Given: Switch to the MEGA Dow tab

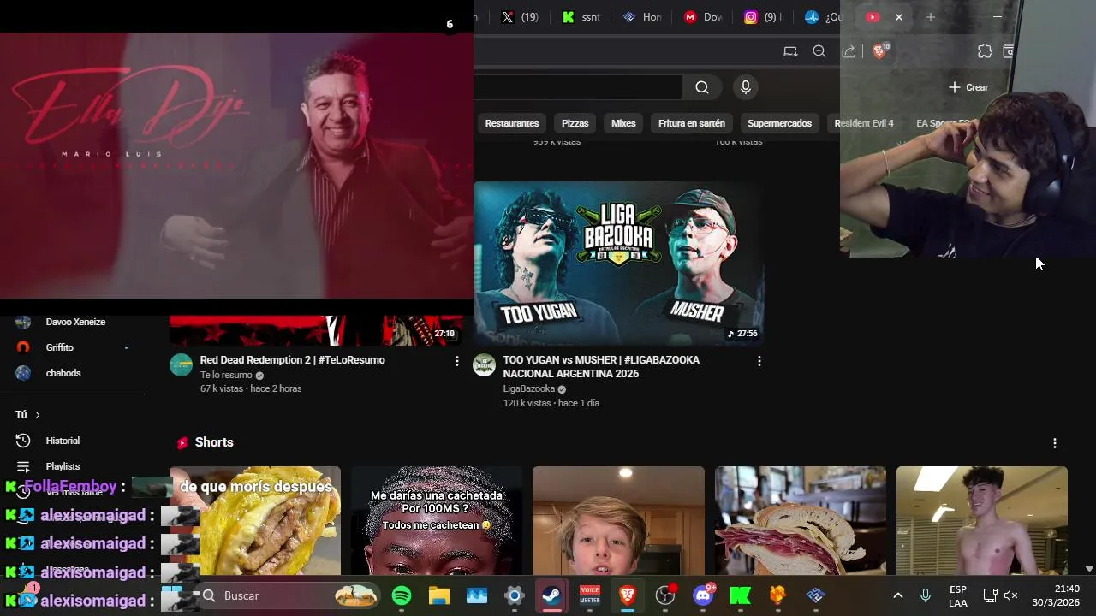Looking at the screenshot, I should click(x=703, y=17).
